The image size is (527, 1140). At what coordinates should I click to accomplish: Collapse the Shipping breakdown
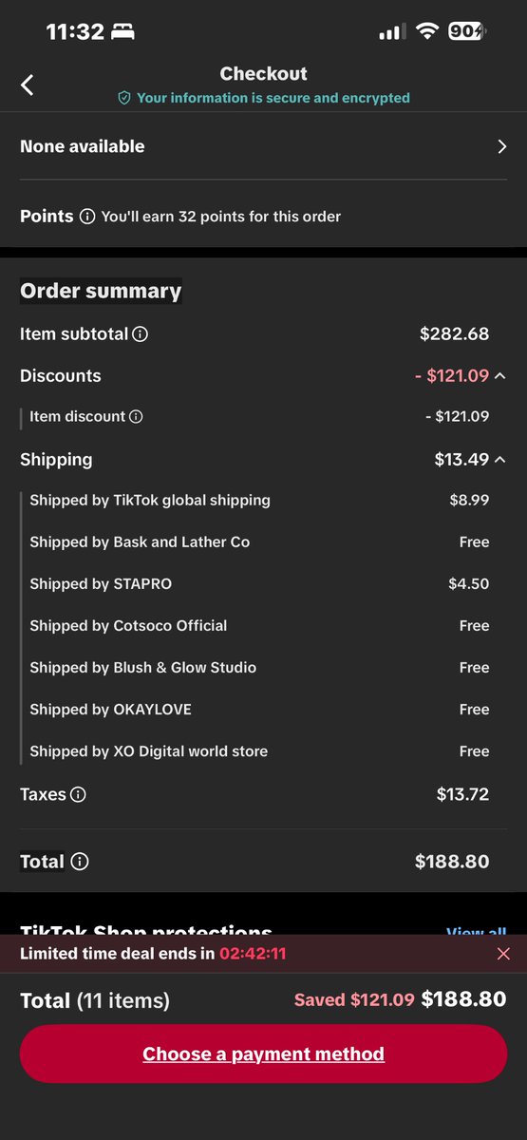[x=500, y=460]
